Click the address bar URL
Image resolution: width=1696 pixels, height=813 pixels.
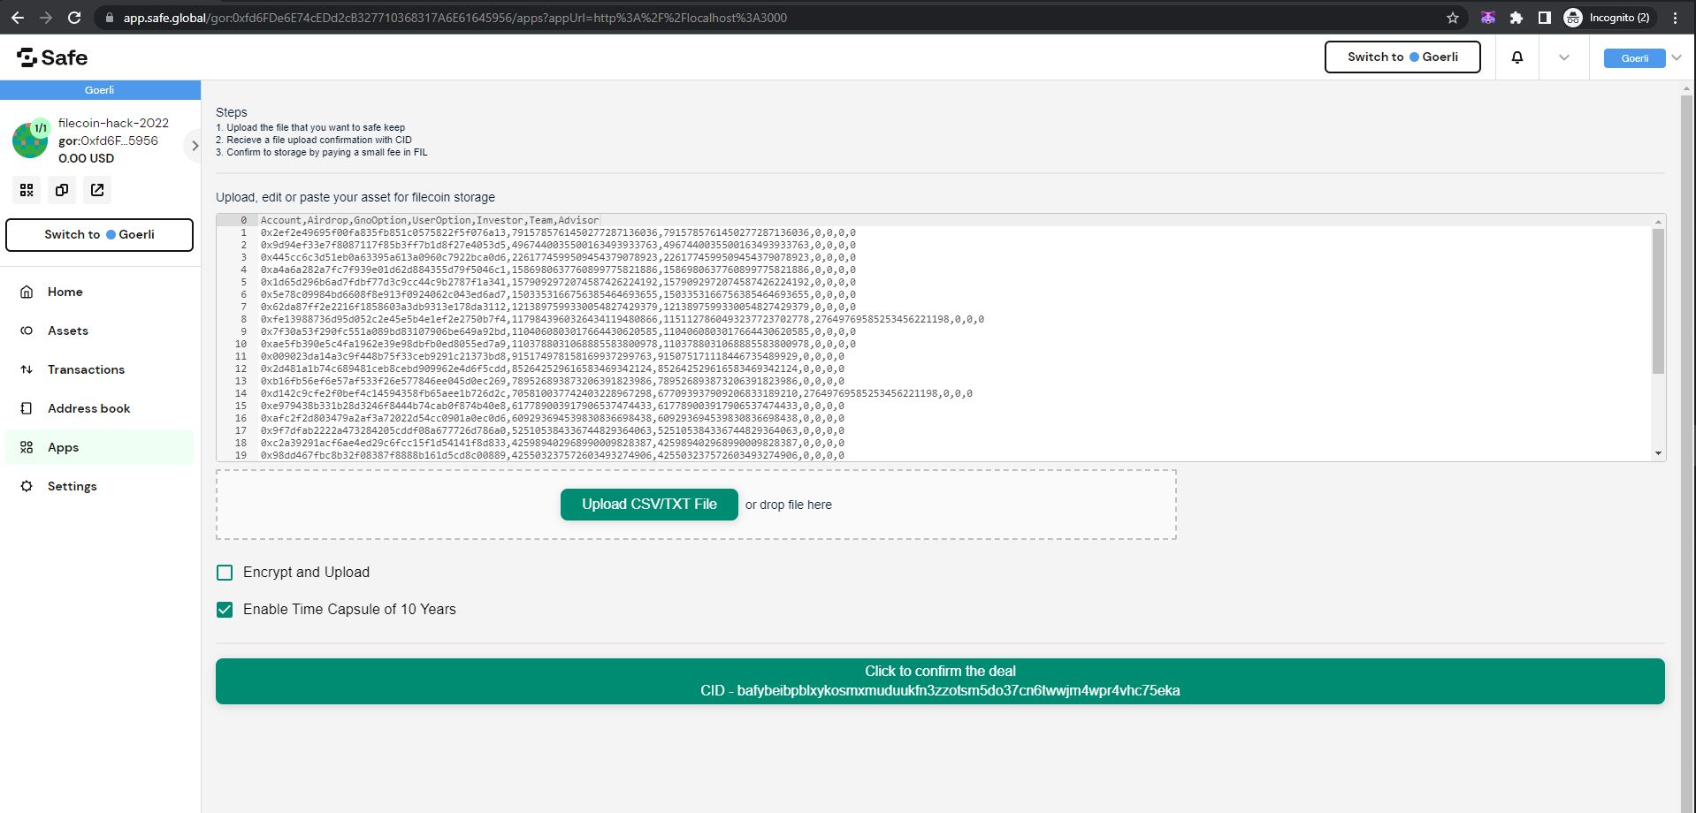pyautogui.click(x=455, y=18)
